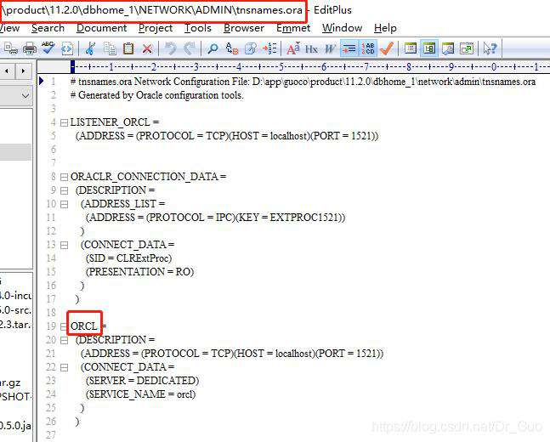Click the Paste clipboard icon
The width and height of the screenshot is (550, 442).
click(x=128, y=48)
